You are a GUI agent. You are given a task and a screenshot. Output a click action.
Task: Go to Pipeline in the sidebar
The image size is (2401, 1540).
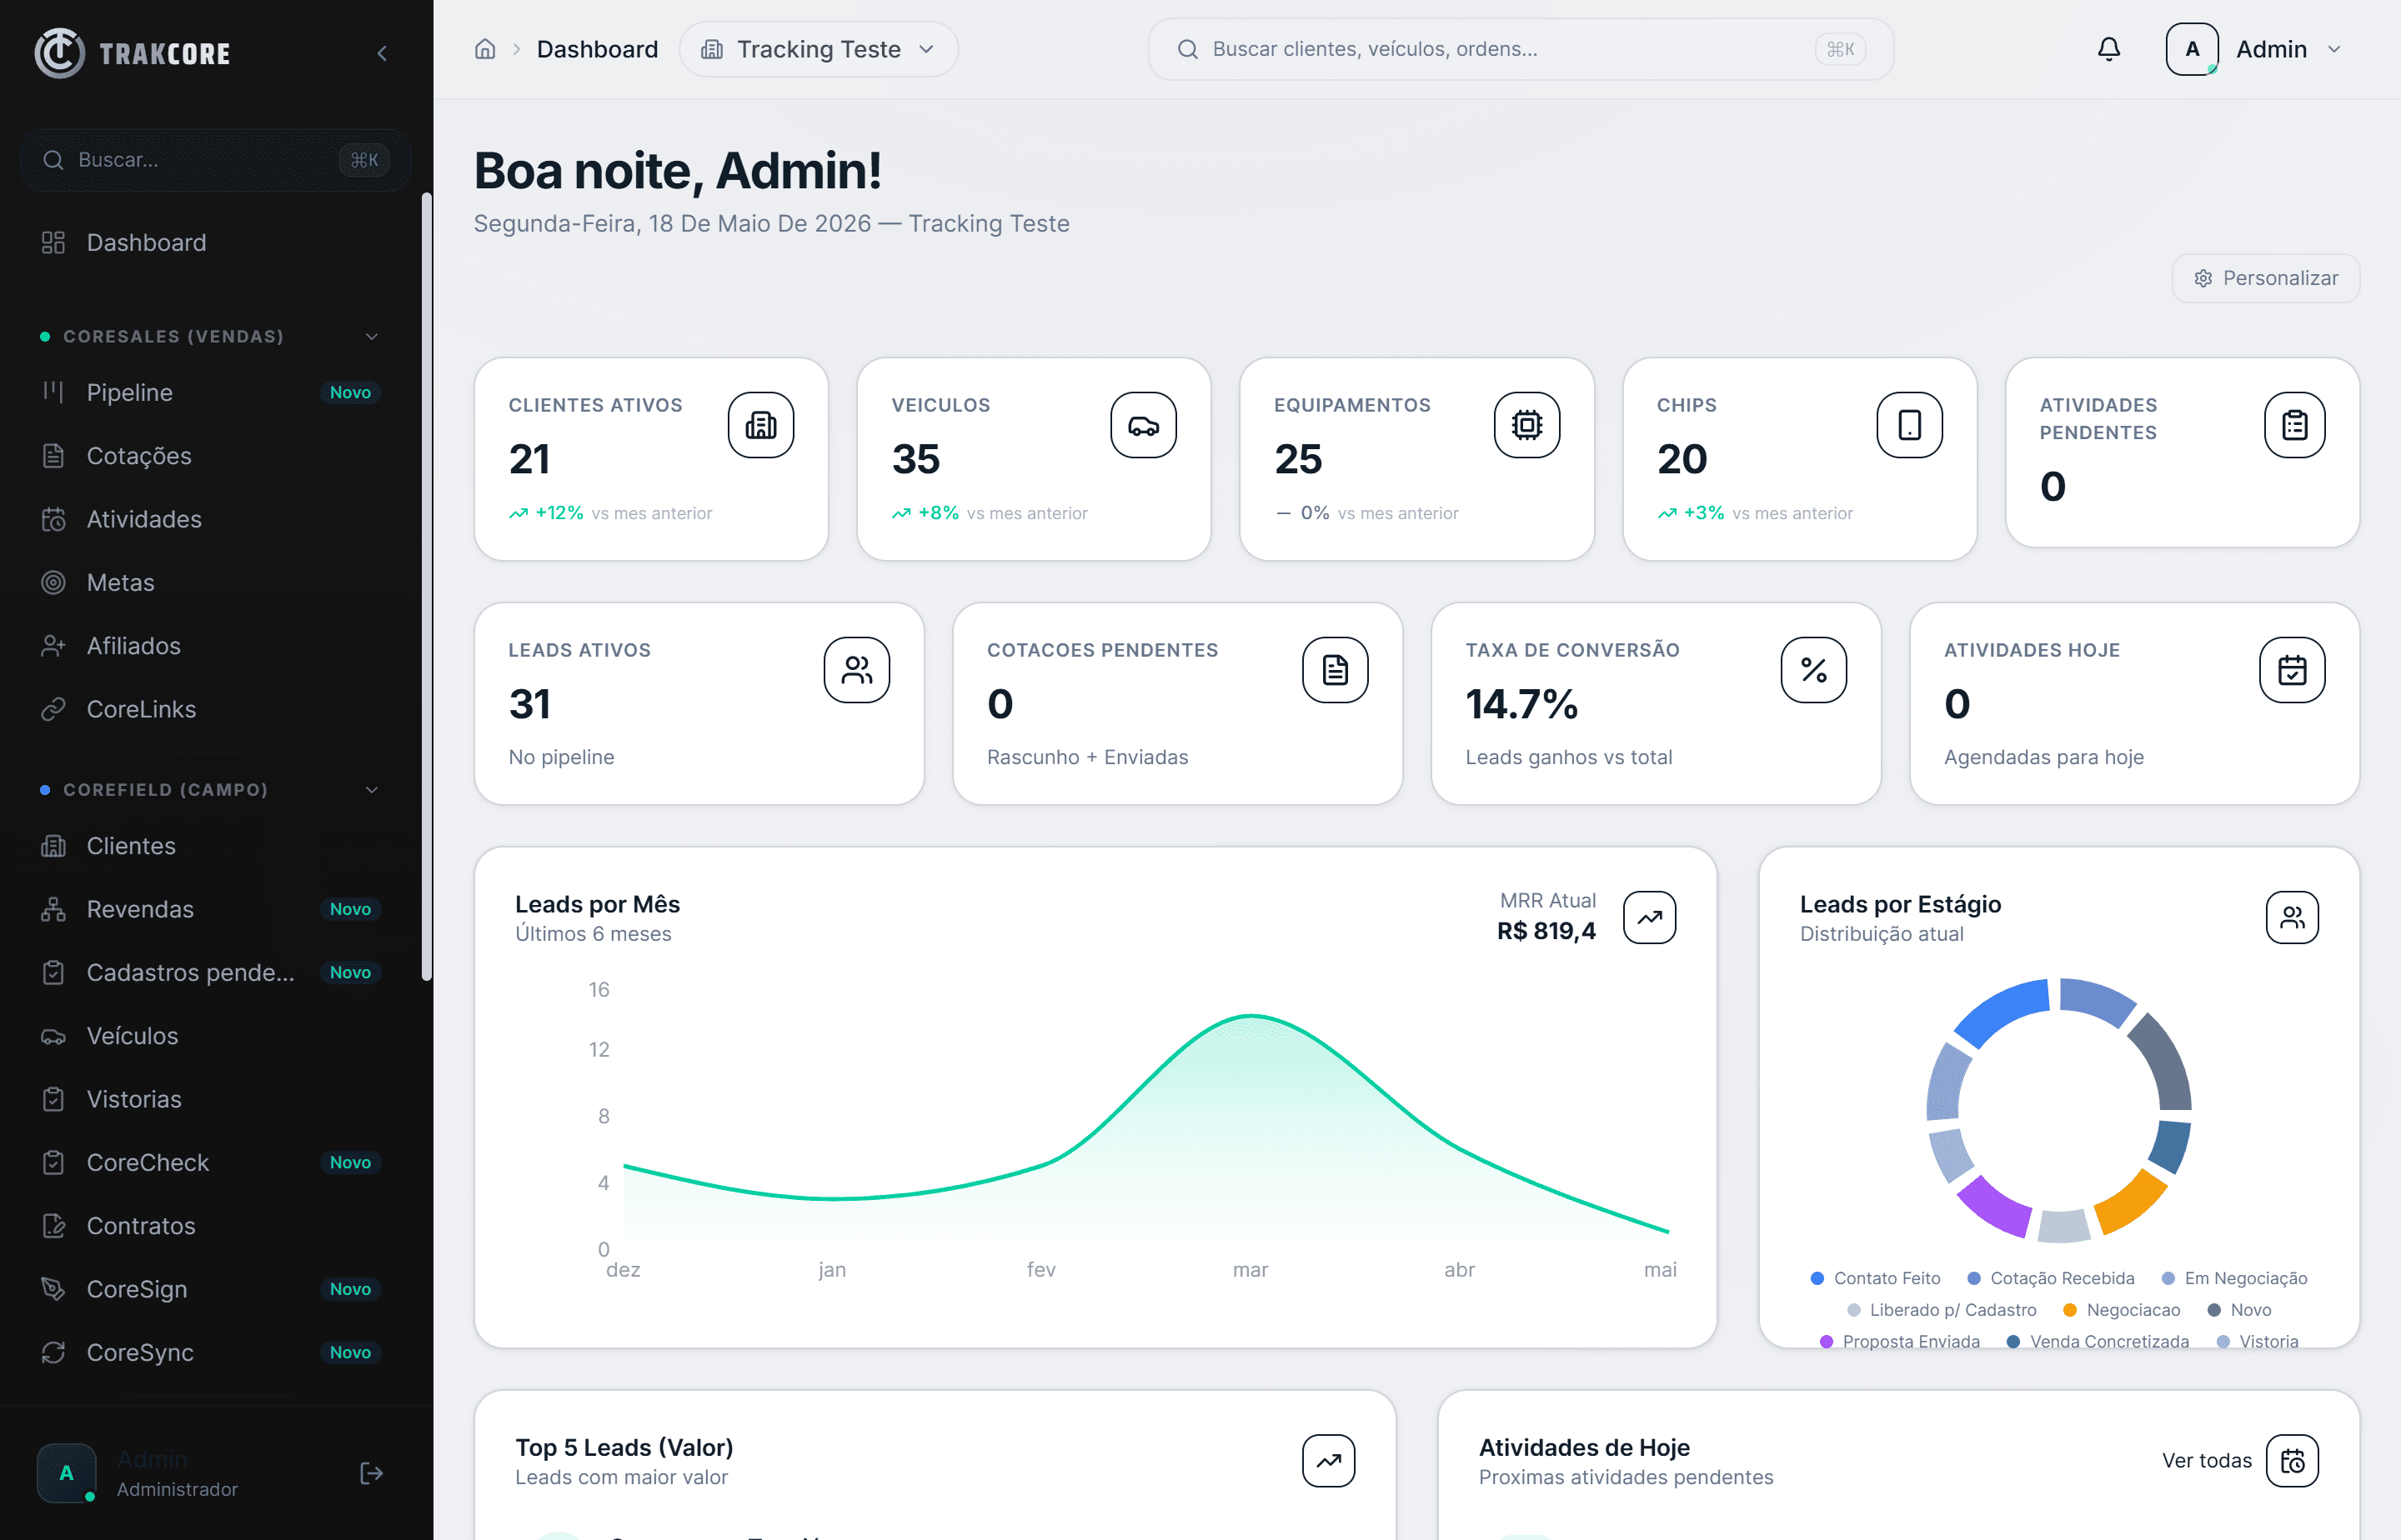coord(210,393)
